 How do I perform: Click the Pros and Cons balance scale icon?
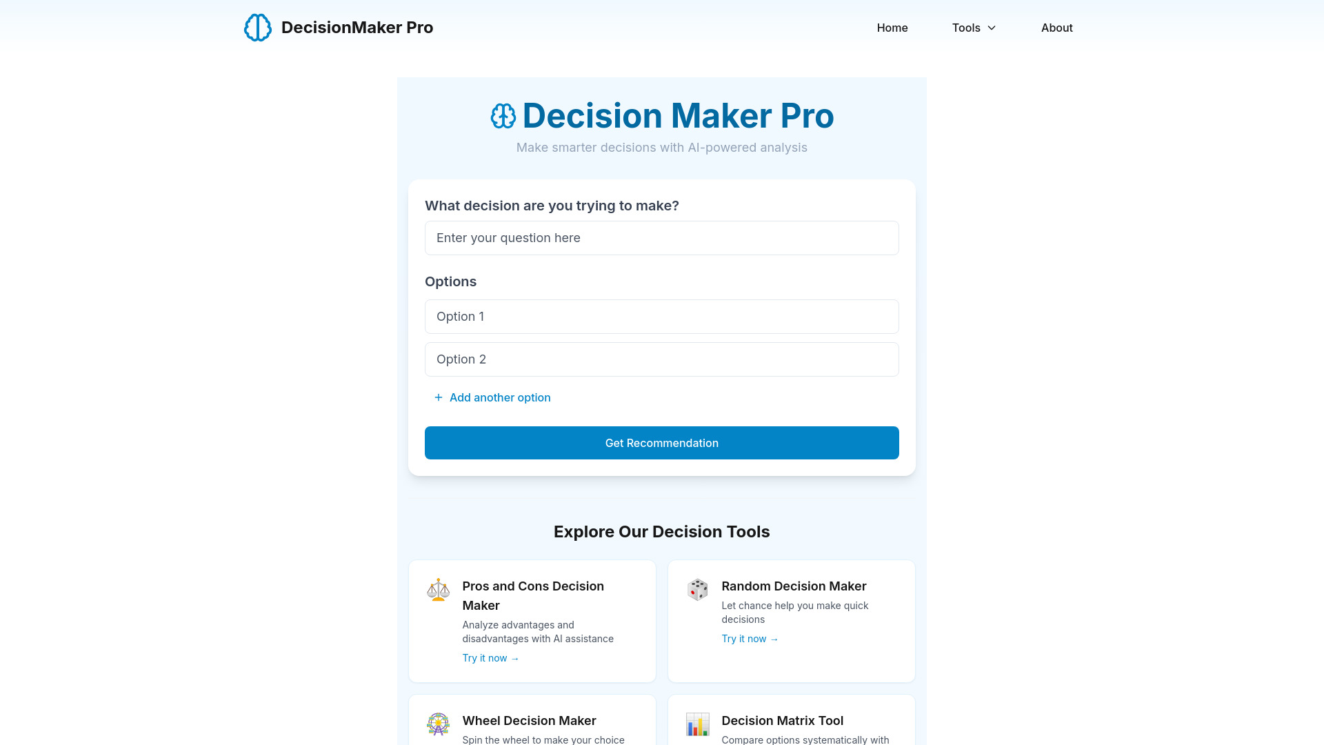click(x=439, y=588)
